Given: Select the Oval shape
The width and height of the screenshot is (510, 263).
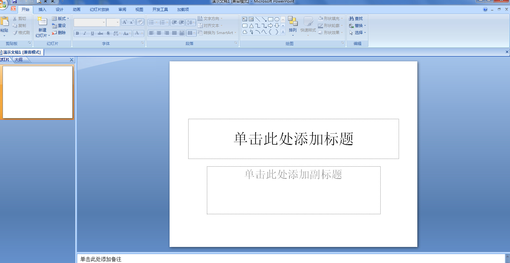Looking at the screenshot, I should coord(277,19).
